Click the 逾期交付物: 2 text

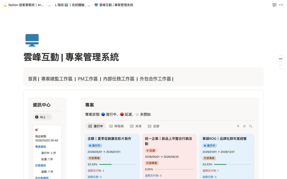[x=96, y=171]
